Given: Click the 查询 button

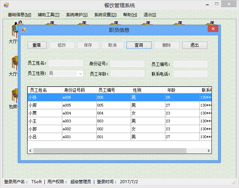Looking at the screenshot, I should [x=139, y=45].
